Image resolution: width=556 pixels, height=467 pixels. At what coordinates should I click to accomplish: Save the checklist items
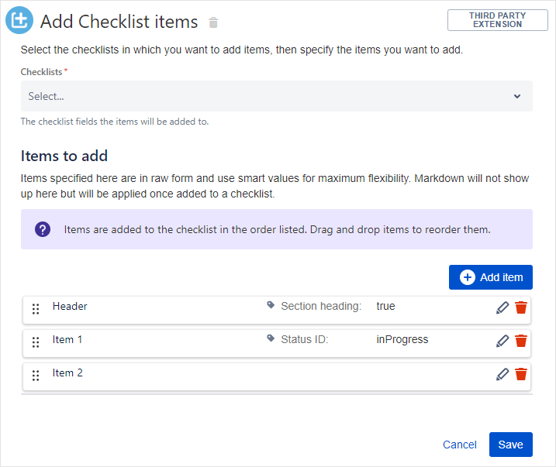(510, 445)
